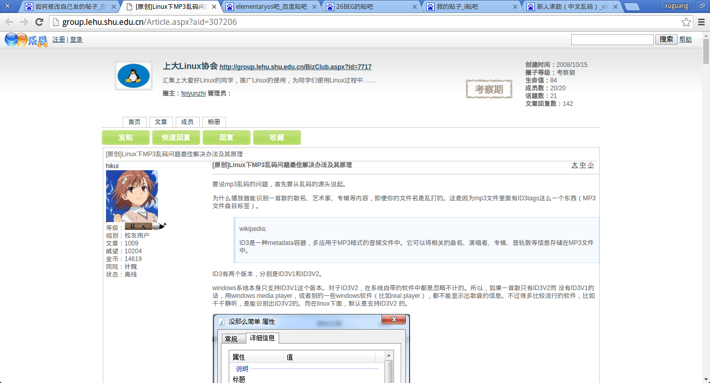
Task: Click the 状元 level badge icon
Action: pos(145,226)
